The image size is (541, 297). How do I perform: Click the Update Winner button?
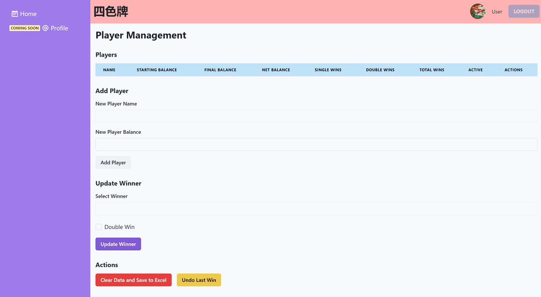coord(118,244)
